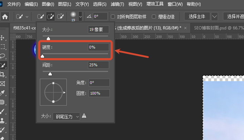The height and width of the screenshot is (140, 244).
Task: Click the 硬度 hardness slider handle
Action: 42,56
